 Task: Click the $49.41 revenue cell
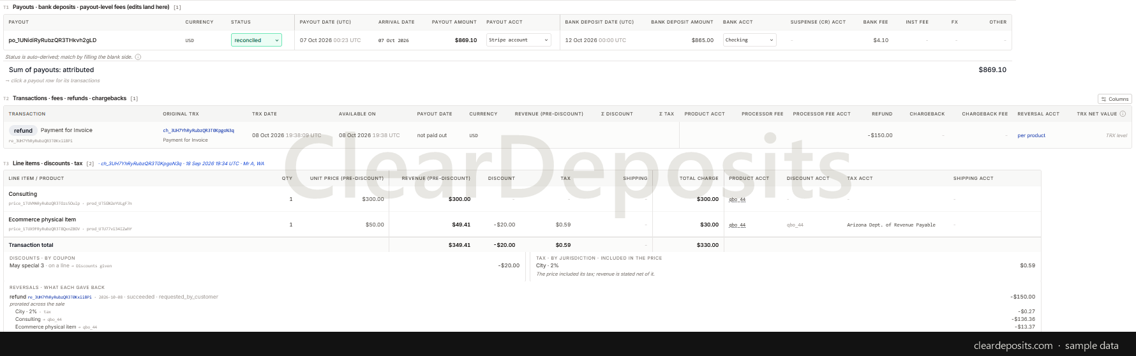coord(461,225)
